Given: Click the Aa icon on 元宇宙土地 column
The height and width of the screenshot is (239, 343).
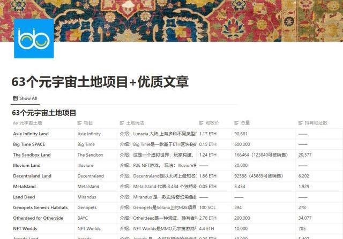Looking at the screenshot, I should pyautogui.click(x=15, y=123).
